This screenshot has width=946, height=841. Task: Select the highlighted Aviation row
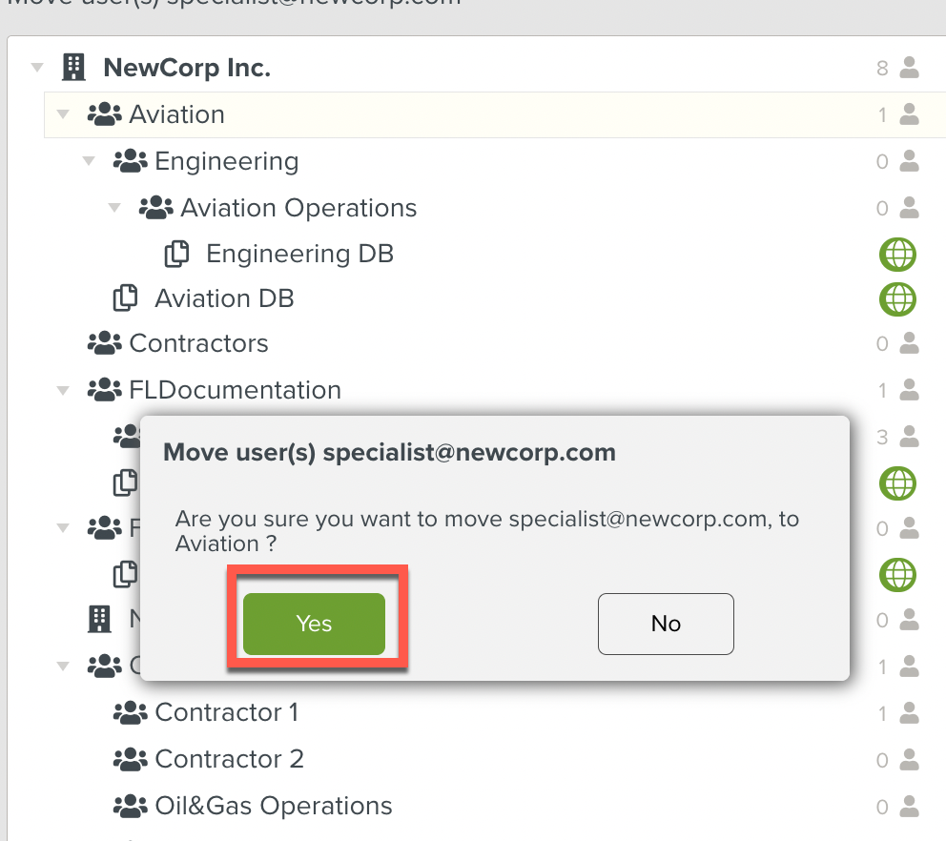[177, 114]
